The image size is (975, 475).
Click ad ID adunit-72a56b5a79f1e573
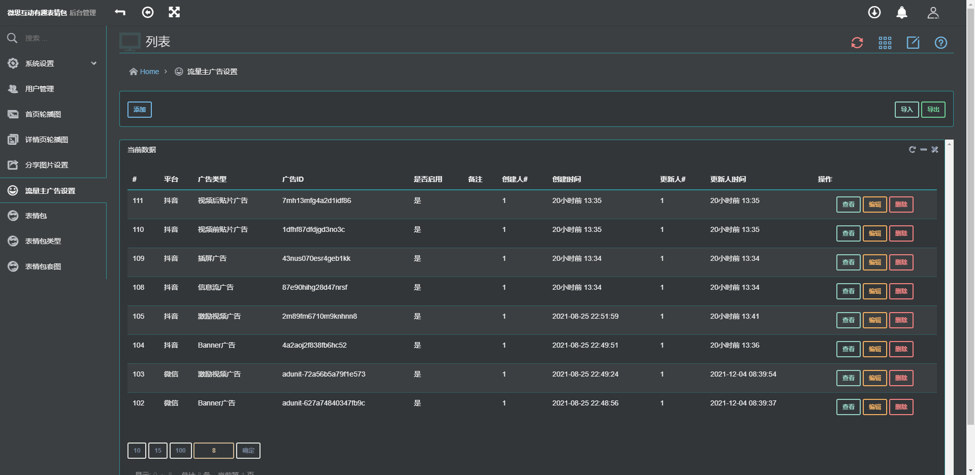pos(324,374)
